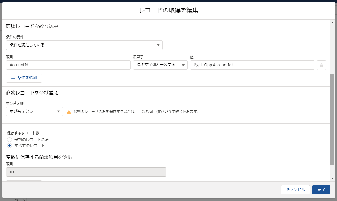Click the scrollbar down arrow icon
Viewport: 337px width, 201px height.
pos(332,178)
